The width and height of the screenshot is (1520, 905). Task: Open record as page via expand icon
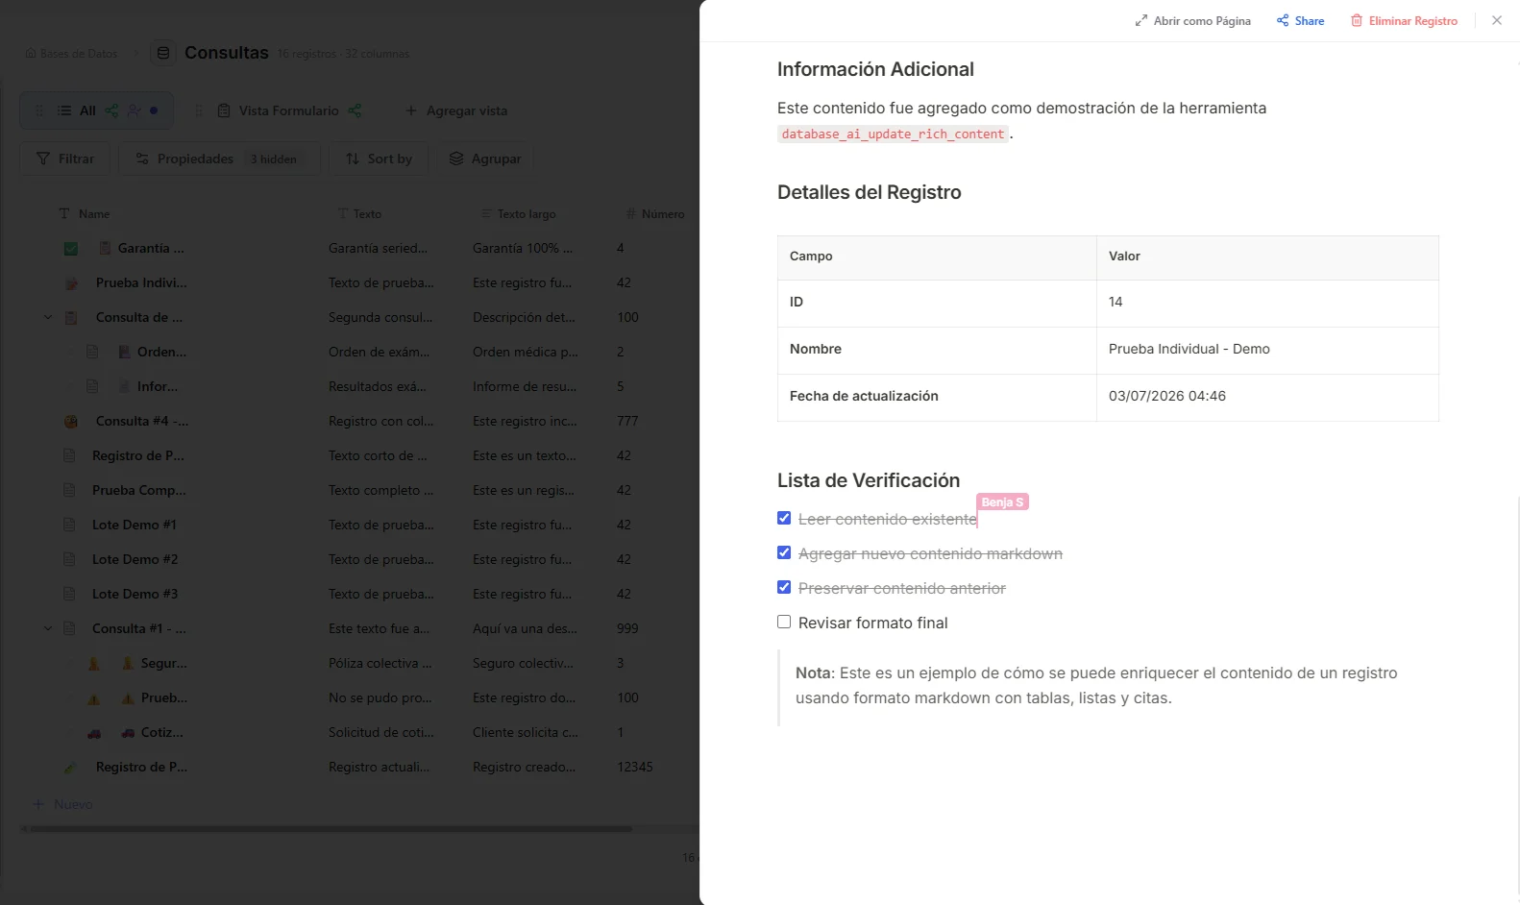pyautogui.click(x=1140, y=21)
